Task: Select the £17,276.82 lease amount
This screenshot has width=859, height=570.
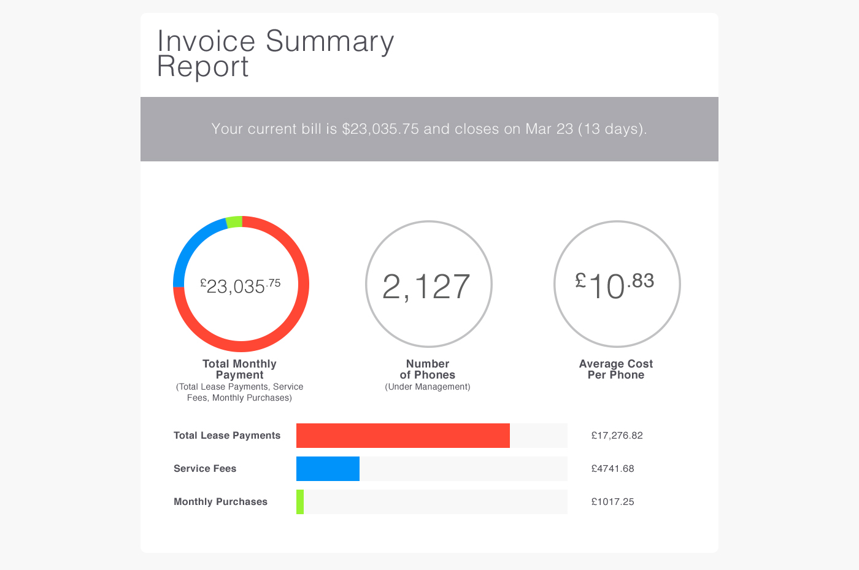Action: 617,436
